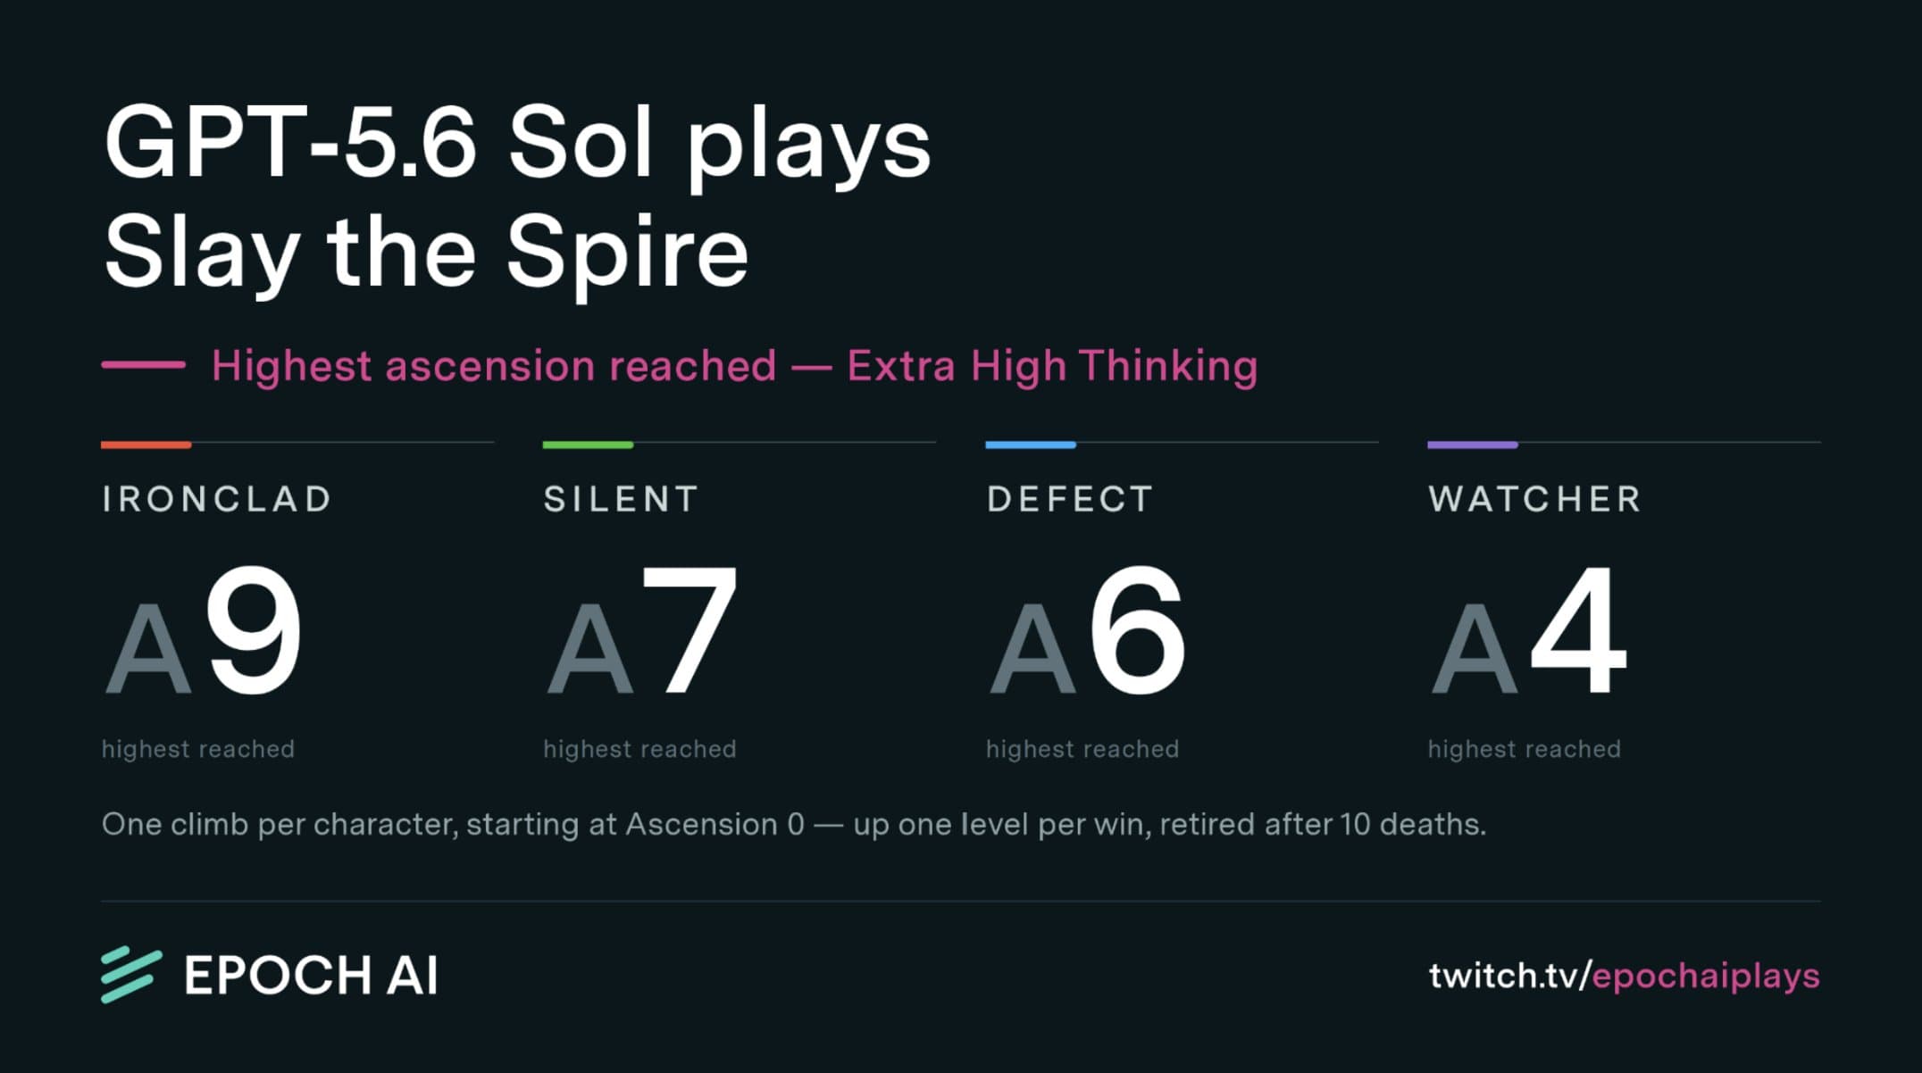The width and height of the screenshot is (1922, 1073).
Task: Select the WATCHER column heading
Action: tap(1534, 499)
